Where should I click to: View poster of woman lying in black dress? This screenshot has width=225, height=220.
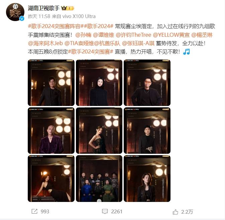coord(51,179)
